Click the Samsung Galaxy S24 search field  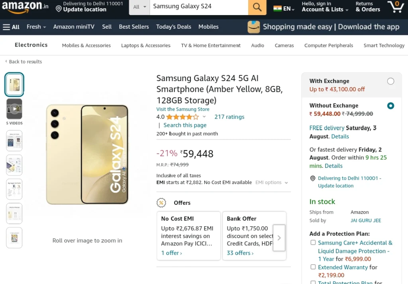(199, 7)
